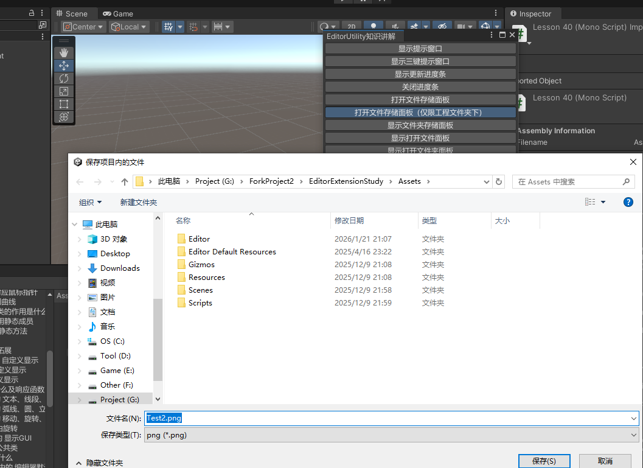Open the Center pivot dropdown

click(x=83, y=27)
